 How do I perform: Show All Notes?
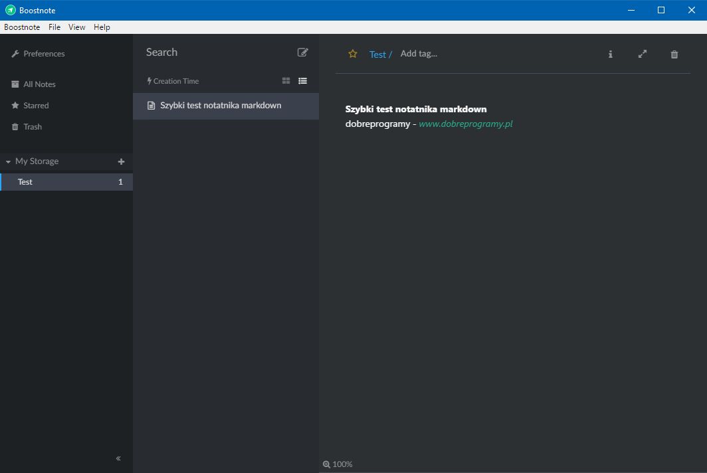pyautogui.click(x=34, y=84)
